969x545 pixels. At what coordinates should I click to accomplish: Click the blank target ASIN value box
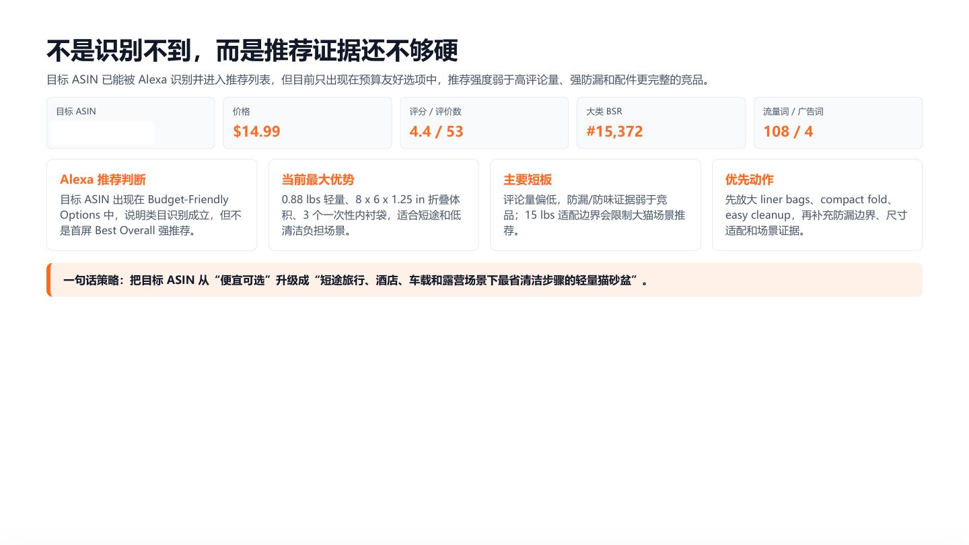102,133
